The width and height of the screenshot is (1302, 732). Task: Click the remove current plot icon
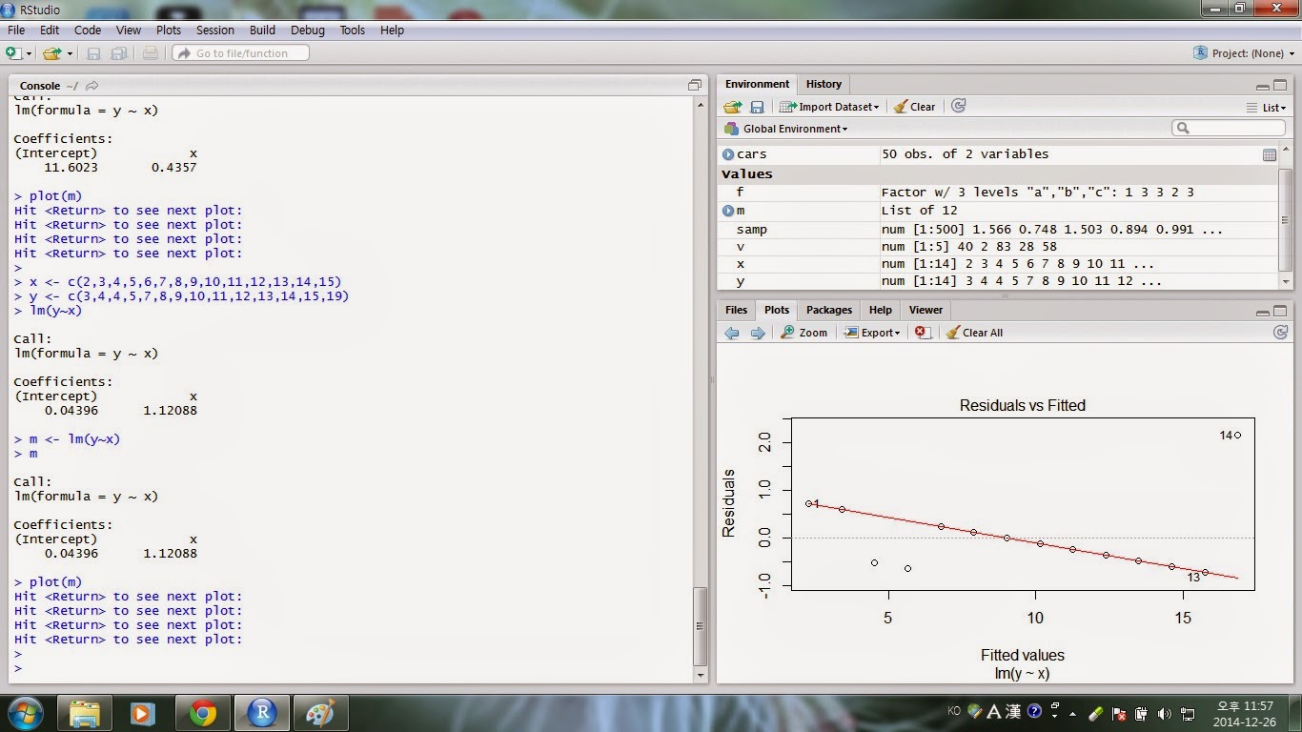coord(921,332)
